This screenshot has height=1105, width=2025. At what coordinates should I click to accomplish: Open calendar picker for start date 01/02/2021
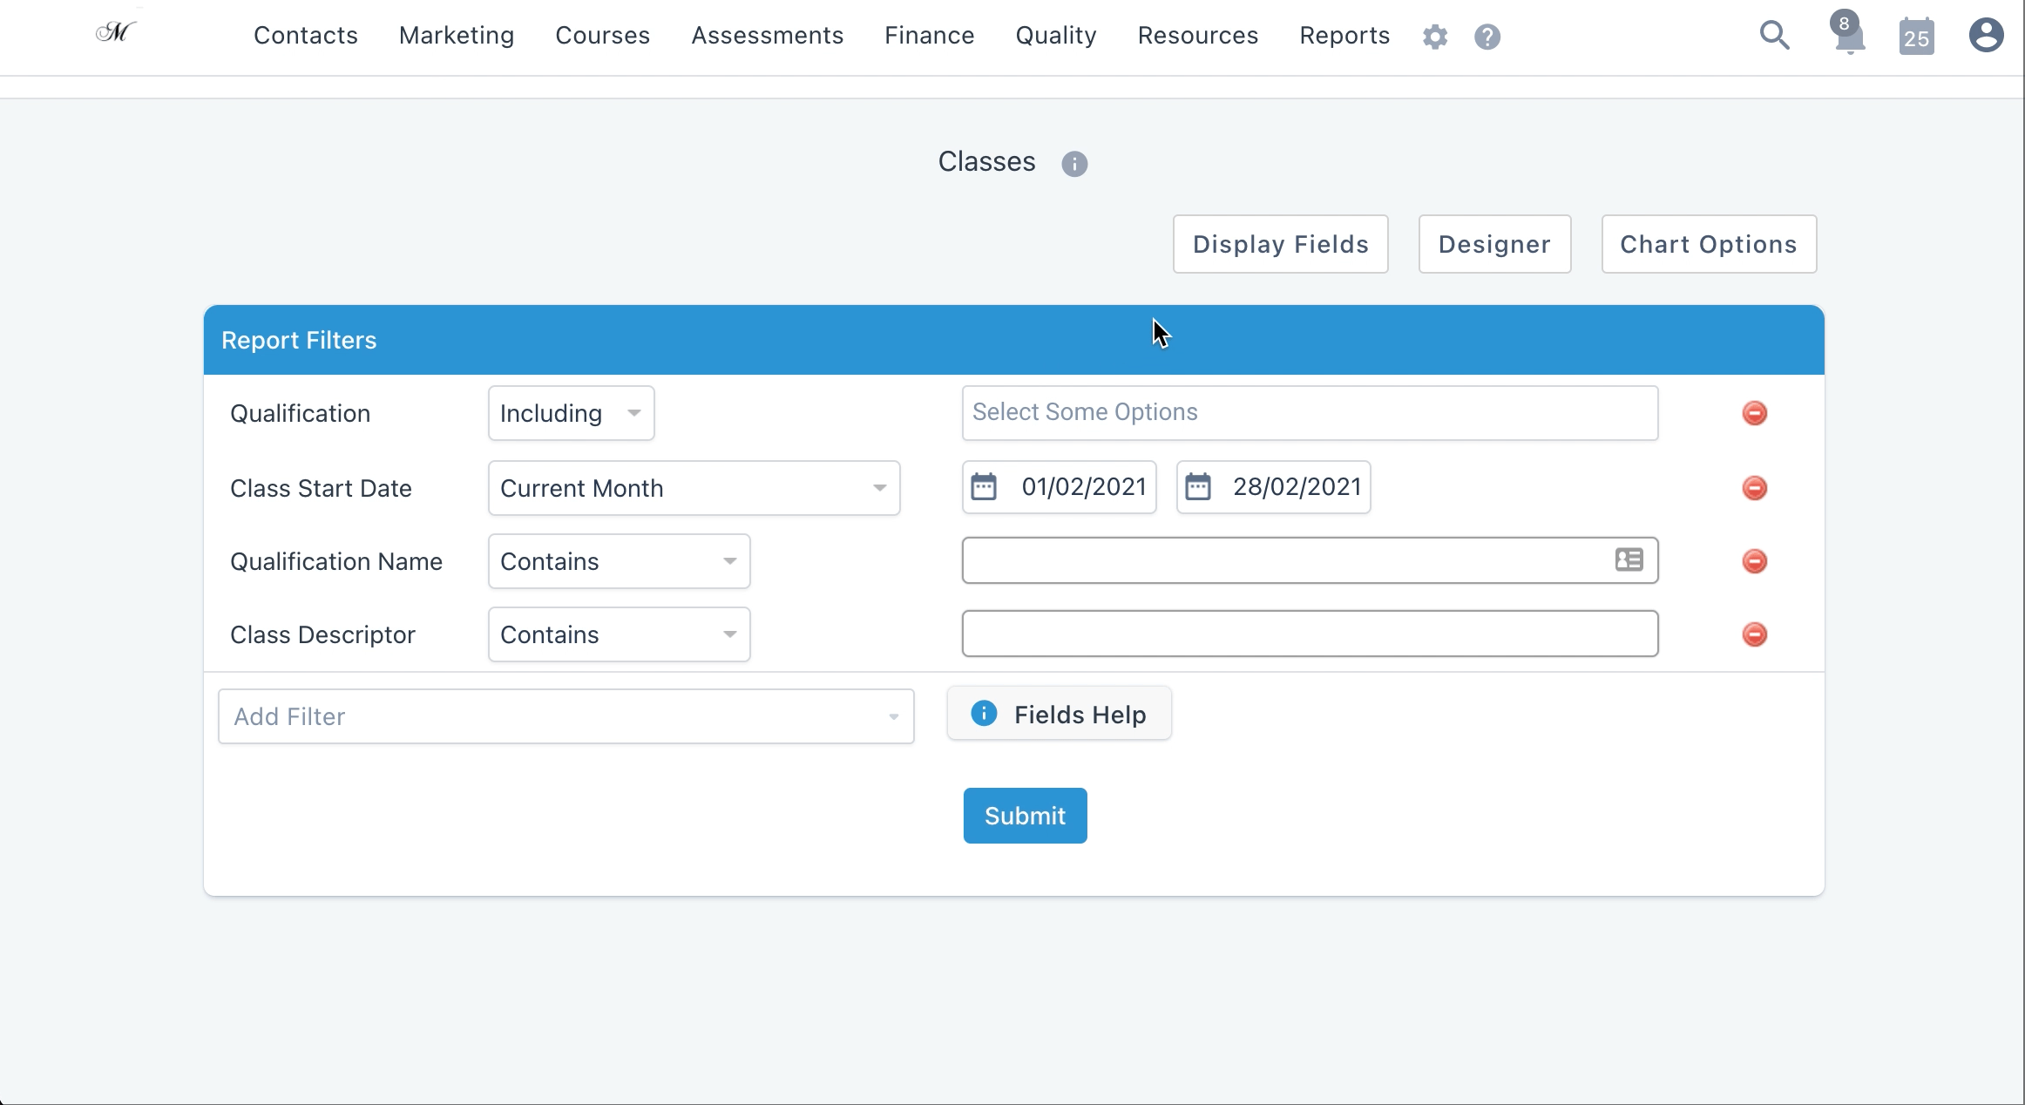[x=984, y=486]
